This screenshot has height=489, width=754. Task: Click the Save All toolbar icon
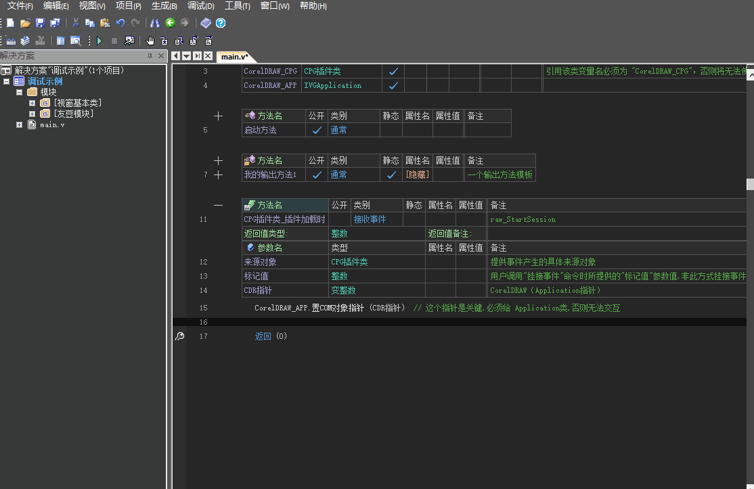(54, 23)
